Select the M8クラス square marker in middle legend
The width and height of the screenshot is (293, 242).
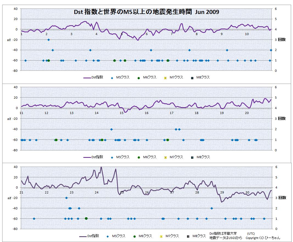pos(192,157)
